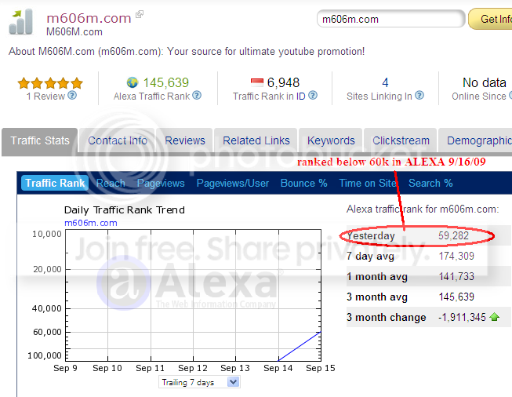Open the Reviews tab

185,140
